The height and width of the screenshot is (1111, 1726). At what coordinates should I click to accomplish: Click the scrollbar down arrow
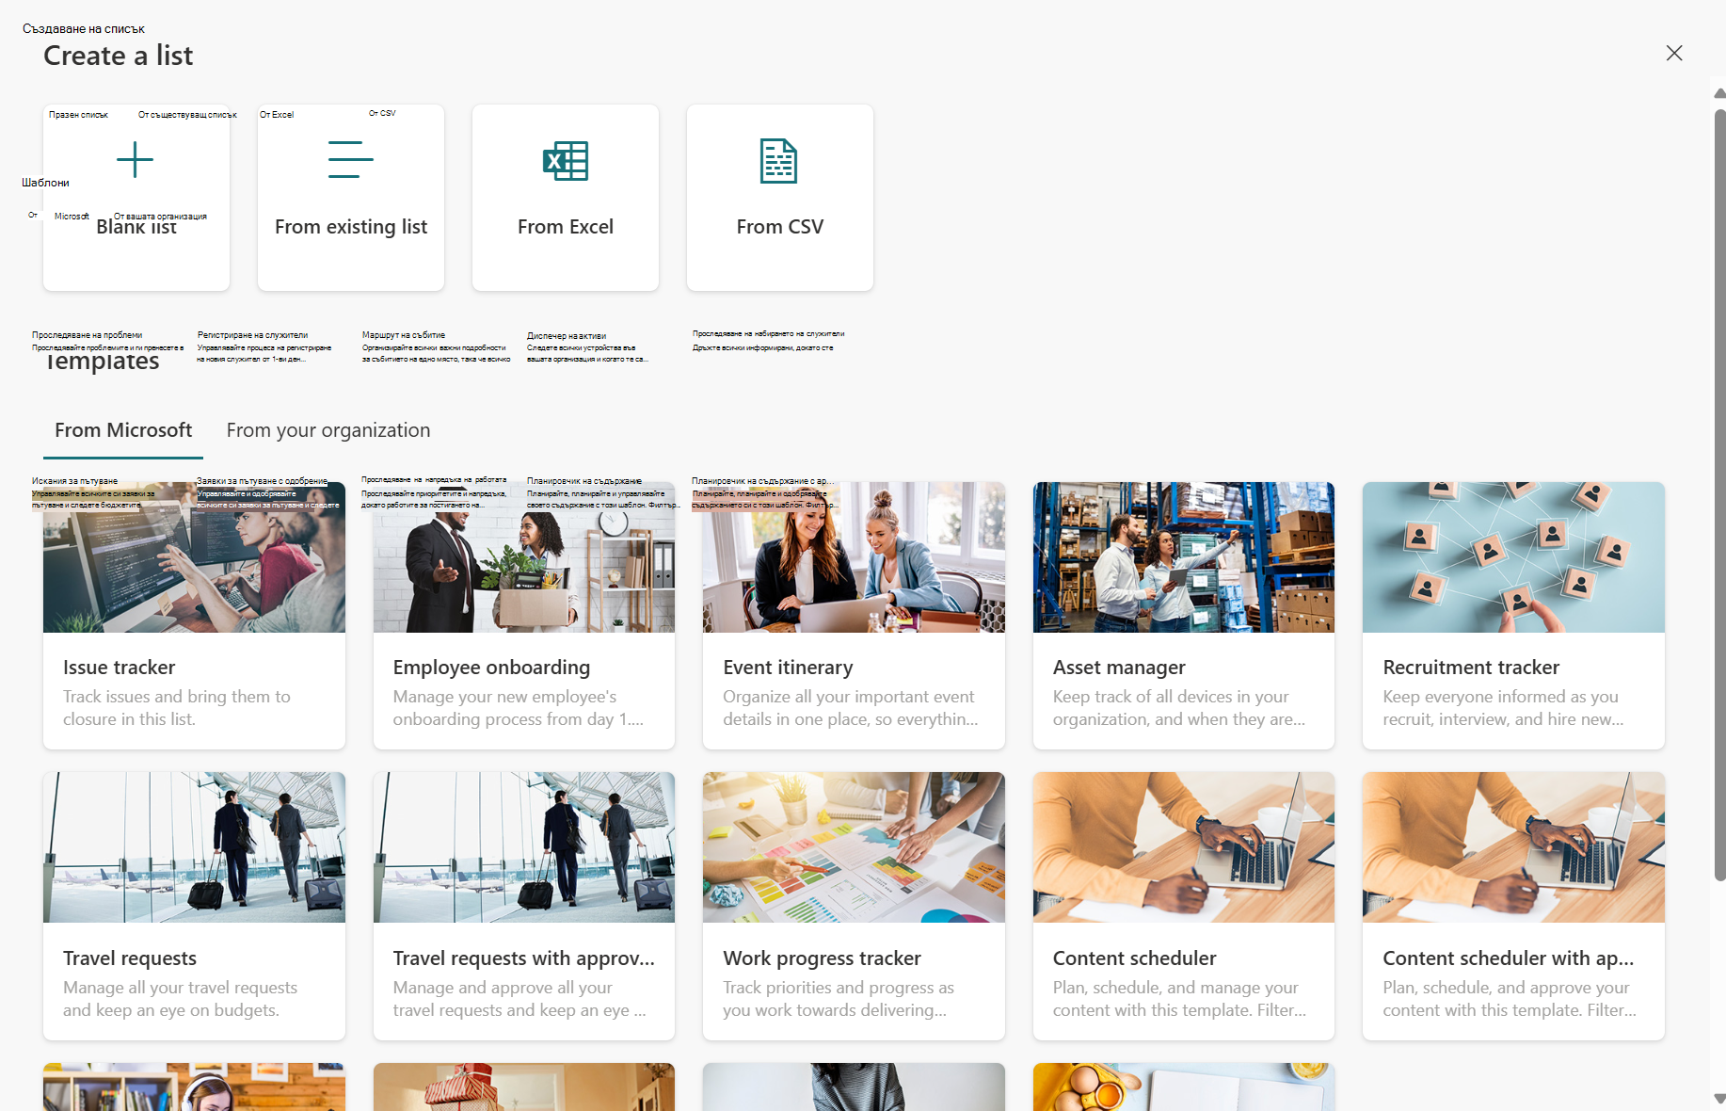point(1719,1098)
